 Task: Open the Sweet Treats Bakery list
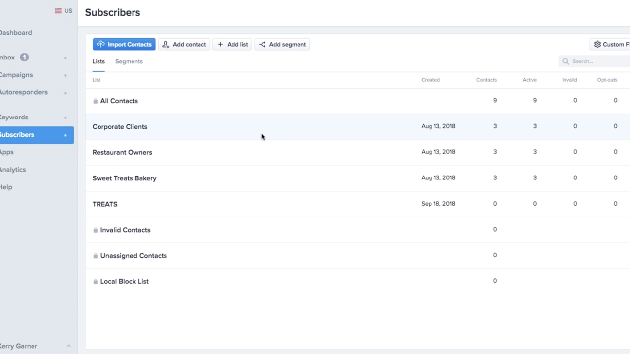tap(124, 178)
